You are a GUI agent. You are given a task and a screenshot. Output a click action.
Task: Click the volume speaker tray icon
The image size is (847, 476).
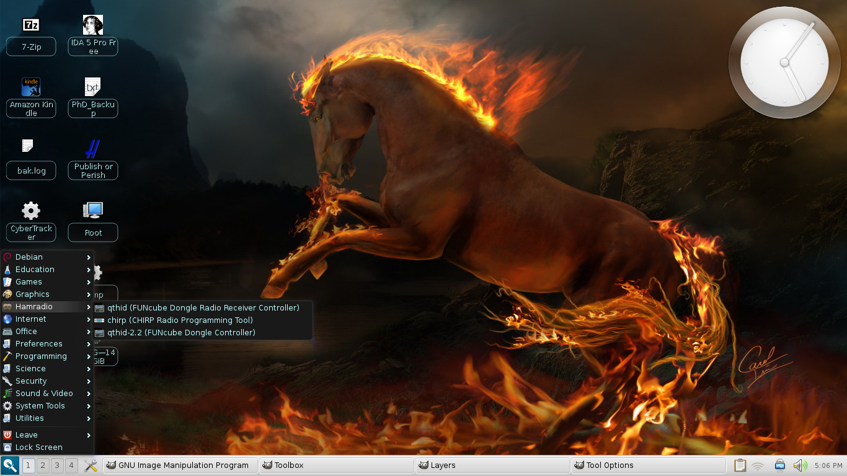pyautogui.click(x=800, y=465)
